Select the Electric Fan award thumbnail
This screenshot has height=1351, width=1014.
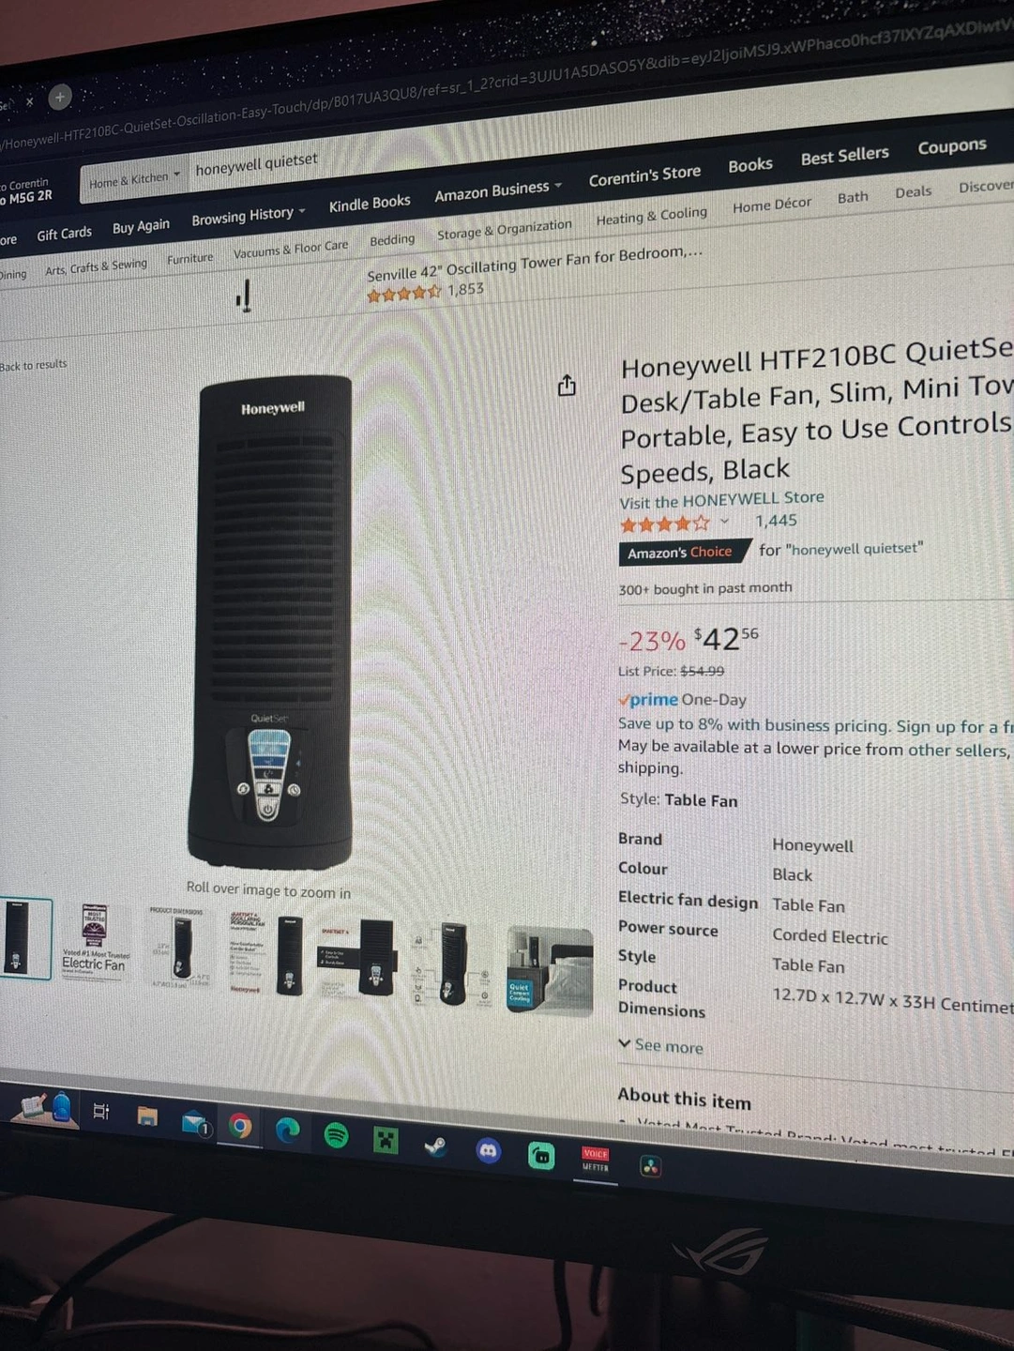pos(94,939)
